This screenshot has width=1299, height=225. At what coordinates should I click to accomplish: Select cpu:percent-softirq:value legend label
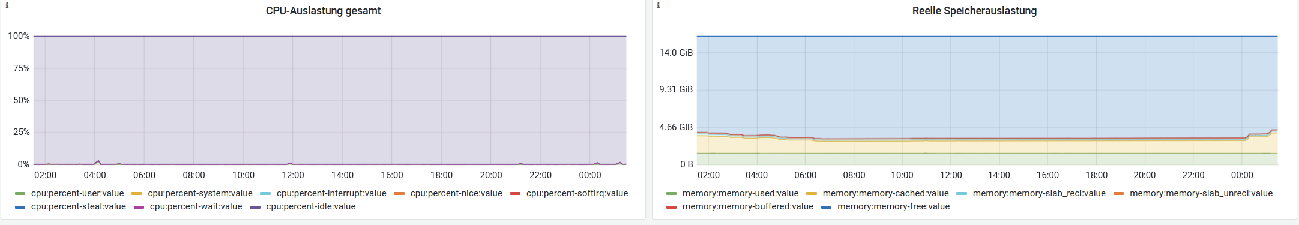point(577,193)
